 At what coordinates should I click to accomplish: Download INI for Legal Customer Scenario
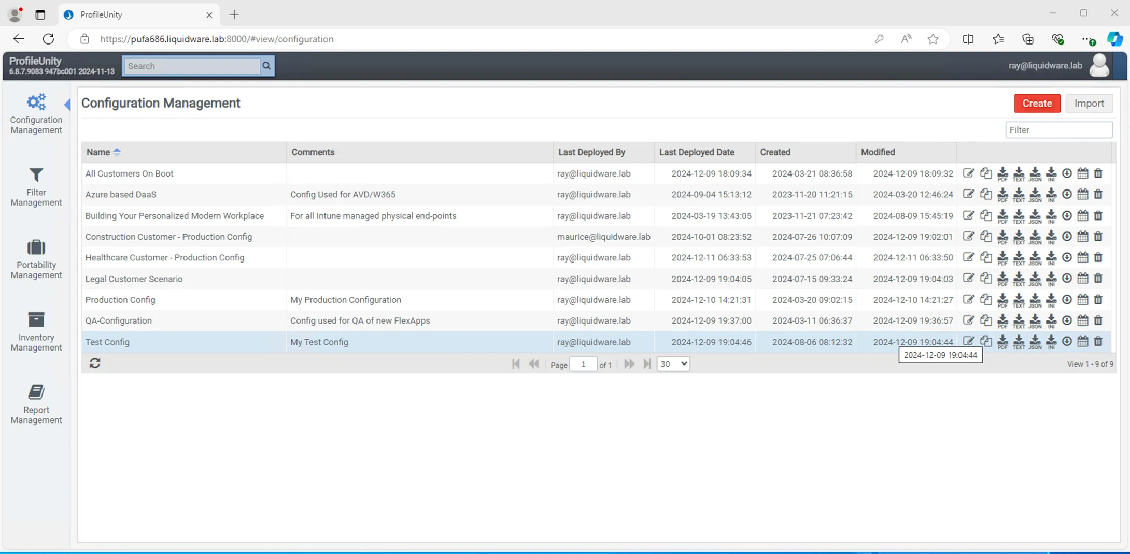click(1051, 279)
